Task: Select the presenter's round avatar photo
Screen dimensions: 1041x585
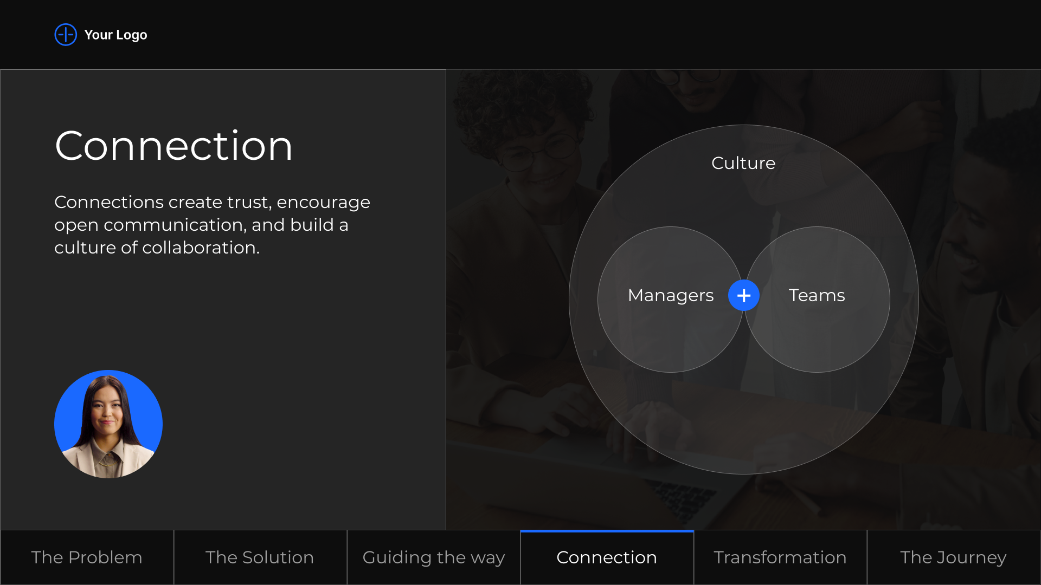Action: pos(108,424)
